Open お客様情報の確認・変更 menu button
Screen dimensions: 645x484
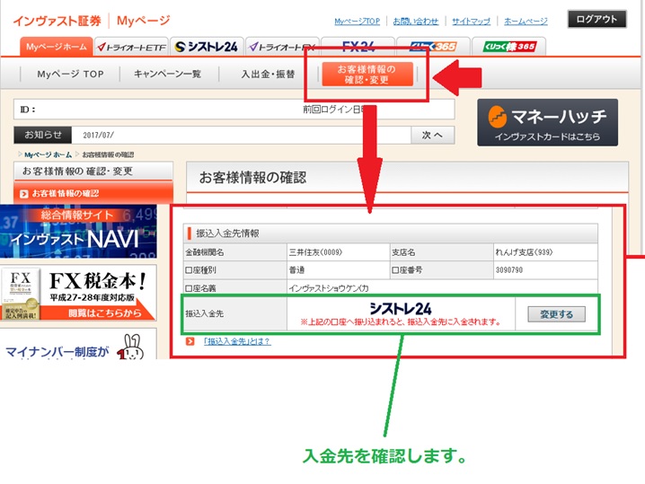367,74
